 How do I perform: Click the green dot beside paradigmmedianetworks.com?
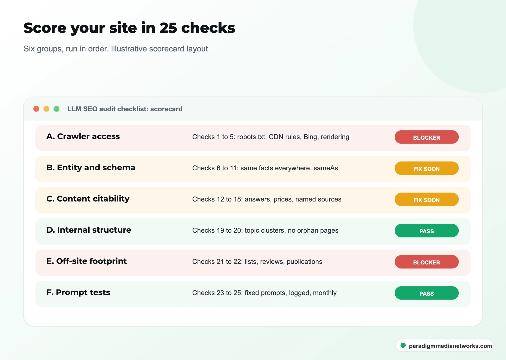tap(403, 345)
